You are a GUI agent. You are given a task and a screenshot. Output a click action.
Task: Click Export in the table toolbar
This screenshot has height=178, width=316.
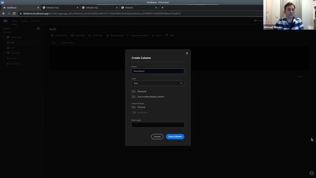coord(157,36)
